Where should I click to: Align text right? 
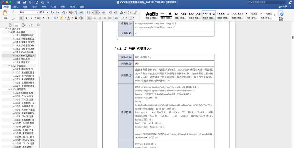pos(100,18)
